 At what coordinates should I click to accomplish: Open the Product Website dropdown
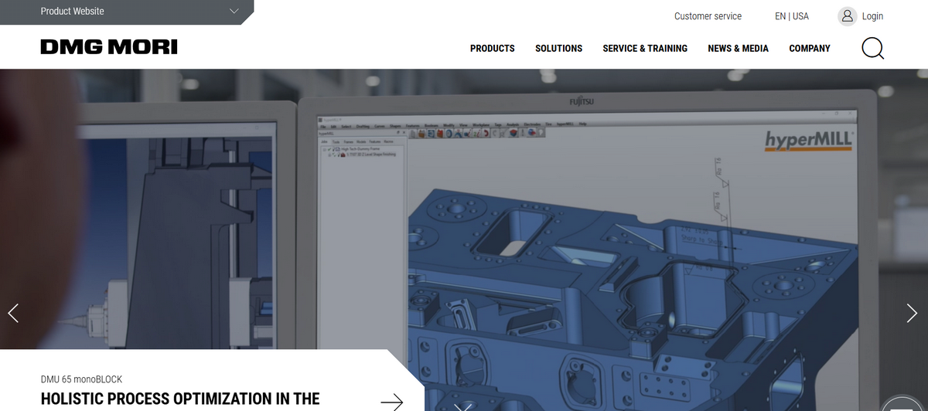(126, 12)
